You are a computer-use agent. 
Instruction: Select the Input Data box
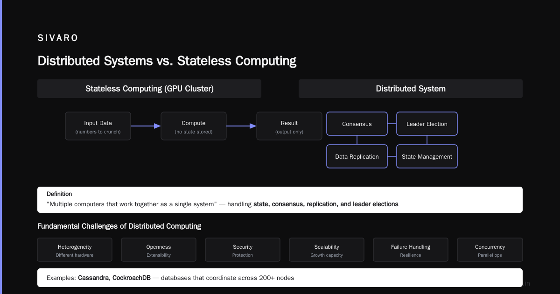point(98,126)
